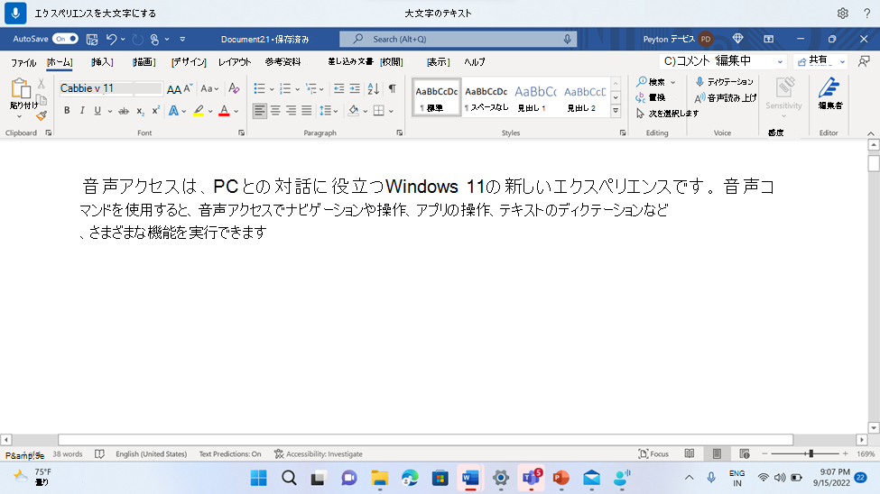Open font color dropdown arrow
This screenshot has width=880, height=494.
[x=236, y=111]
